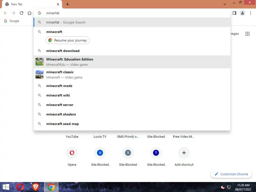This screenshot has height=192, width=256.
Task: Click the Customize Chrome button
Action: tap(231, 174)
